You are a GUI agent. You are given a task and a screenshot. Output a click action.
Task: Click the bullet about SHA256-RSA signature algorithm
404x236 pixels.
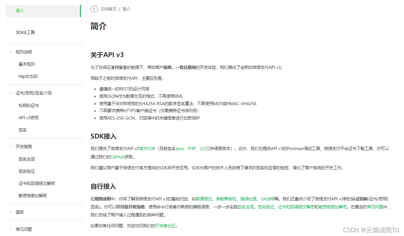tap(178, 104)
